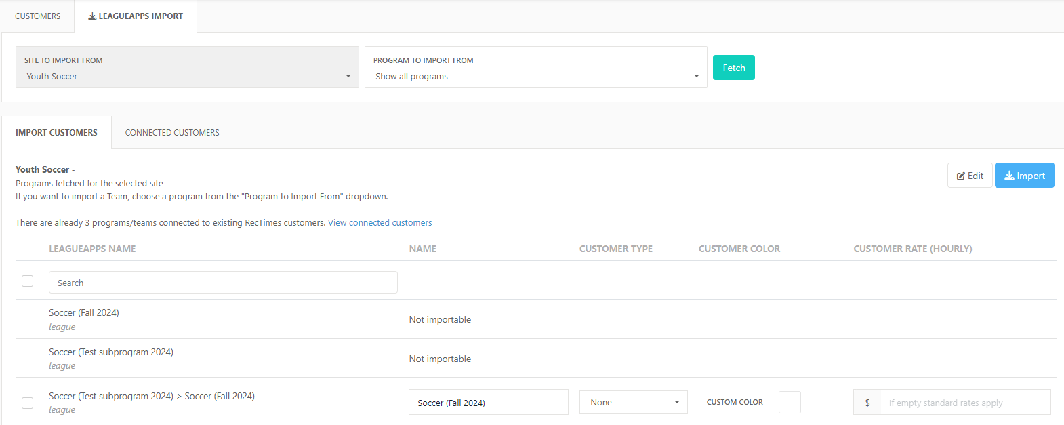Click the Name column header
The image size is (1064, 425).
[x=422, y=249]
